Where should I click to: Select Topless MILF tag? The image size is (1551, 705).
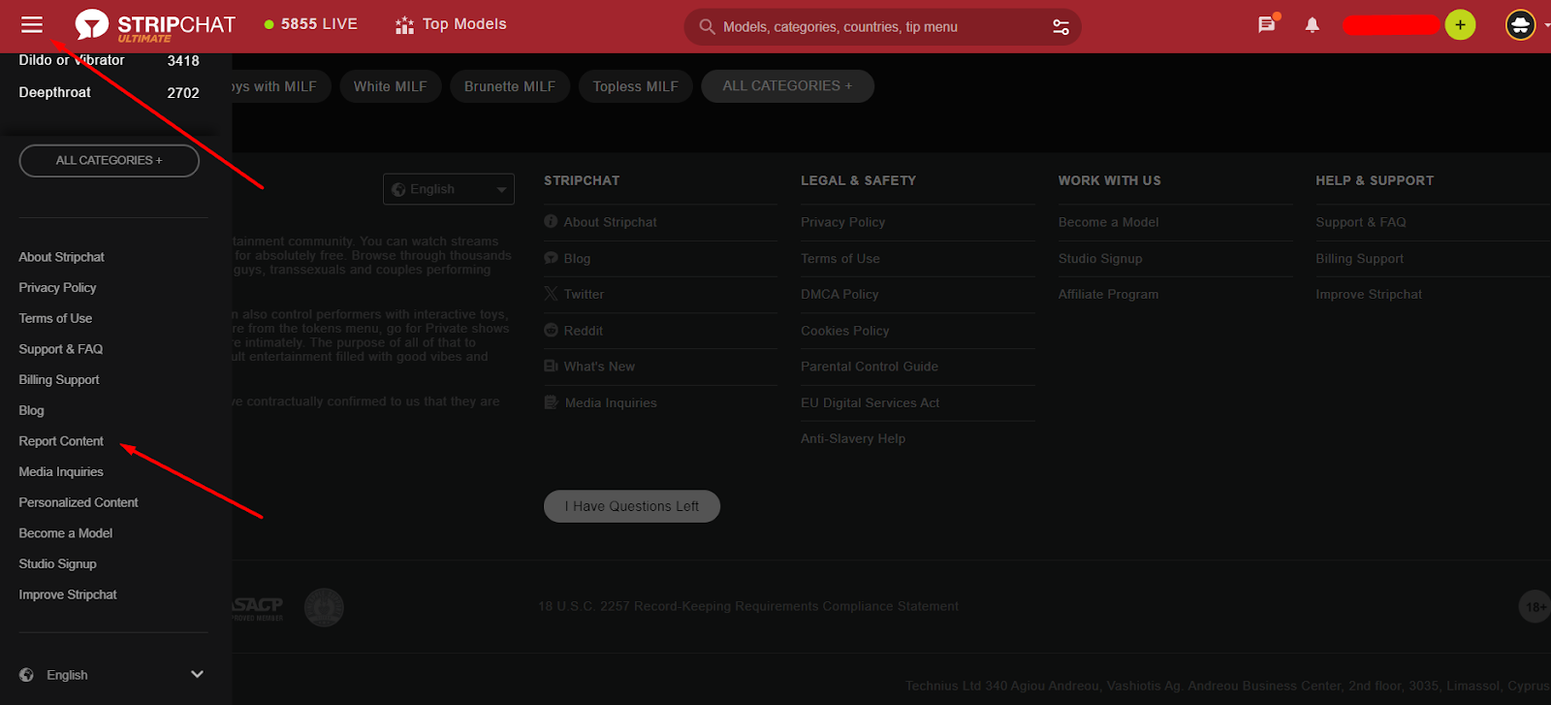tap(636, 86)
